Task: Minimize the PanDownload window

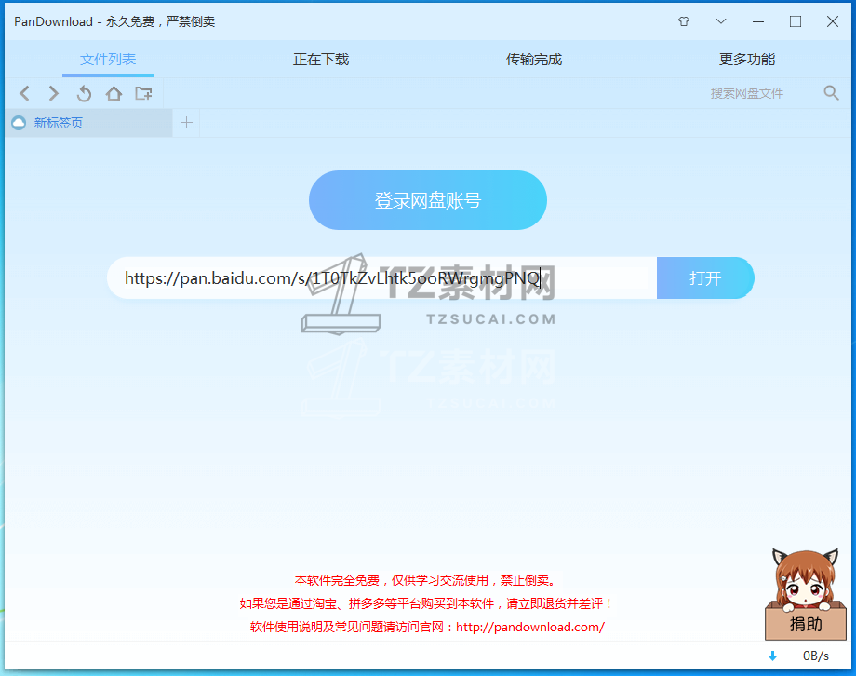Action: click(x=757, y=21)
